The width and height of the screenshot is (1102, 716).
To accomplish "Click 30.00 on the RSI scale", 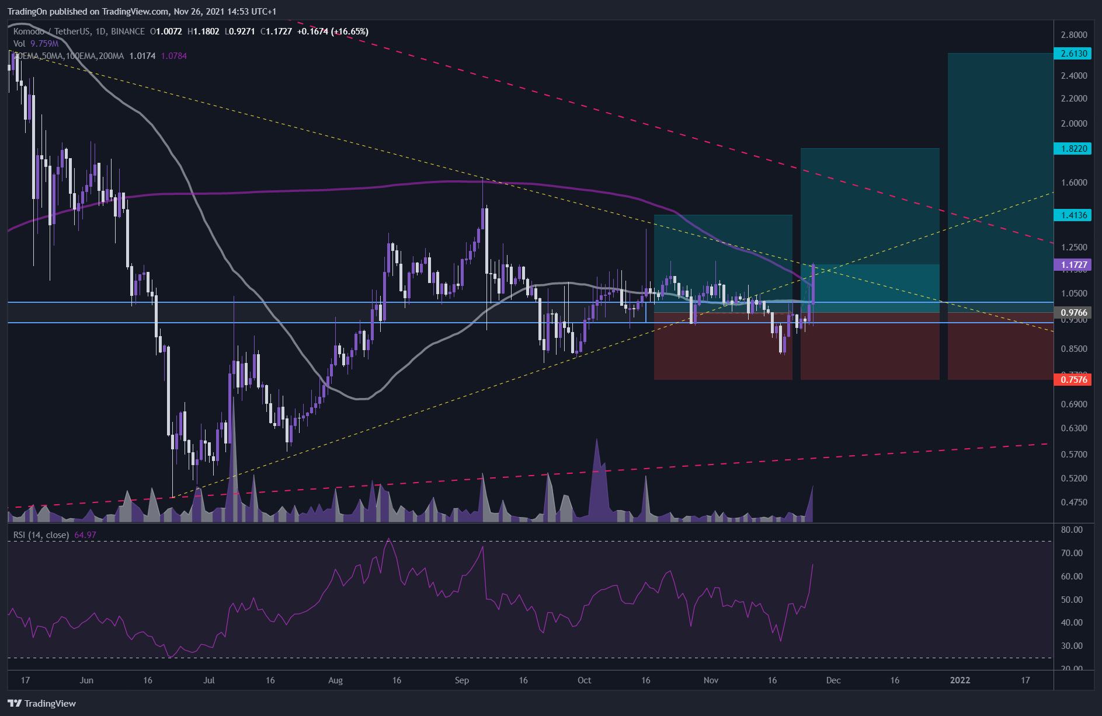I will click(x=1072, y=646).
